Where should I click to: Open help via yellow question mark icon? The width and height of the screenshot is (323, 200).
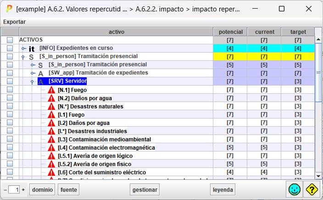click(312, 189)
